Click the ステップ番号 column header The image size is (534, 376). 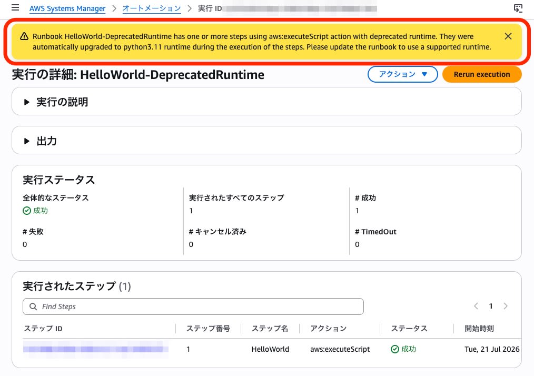pyautogui.click(x=208, y=328)
